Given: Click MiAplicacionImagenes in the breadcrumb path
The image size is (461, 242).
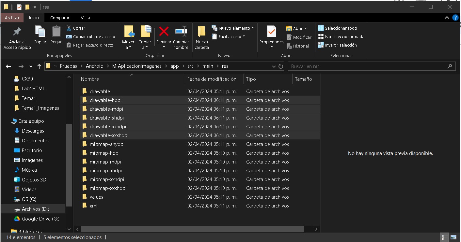Looking at the screenshot, I should (137, 66).
